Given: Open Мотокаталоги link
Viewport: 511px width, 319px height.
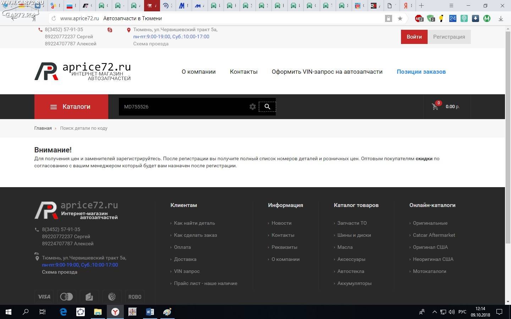Looking at the screenshot, I should pyautogui.click(x=429, y=271).
